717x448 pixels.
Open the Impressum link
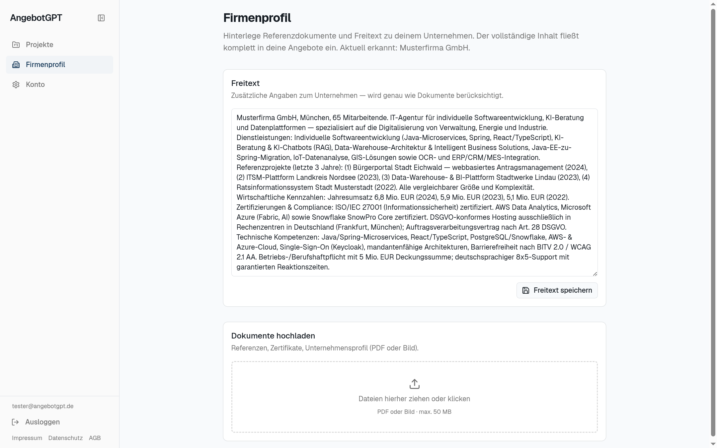(x=27, y=438)
